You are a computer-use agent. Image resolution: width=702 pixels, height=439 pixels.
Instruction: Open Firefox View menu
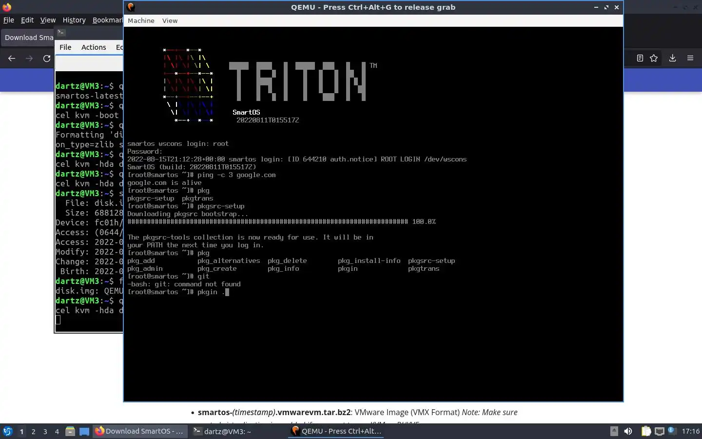pos(48,20)
